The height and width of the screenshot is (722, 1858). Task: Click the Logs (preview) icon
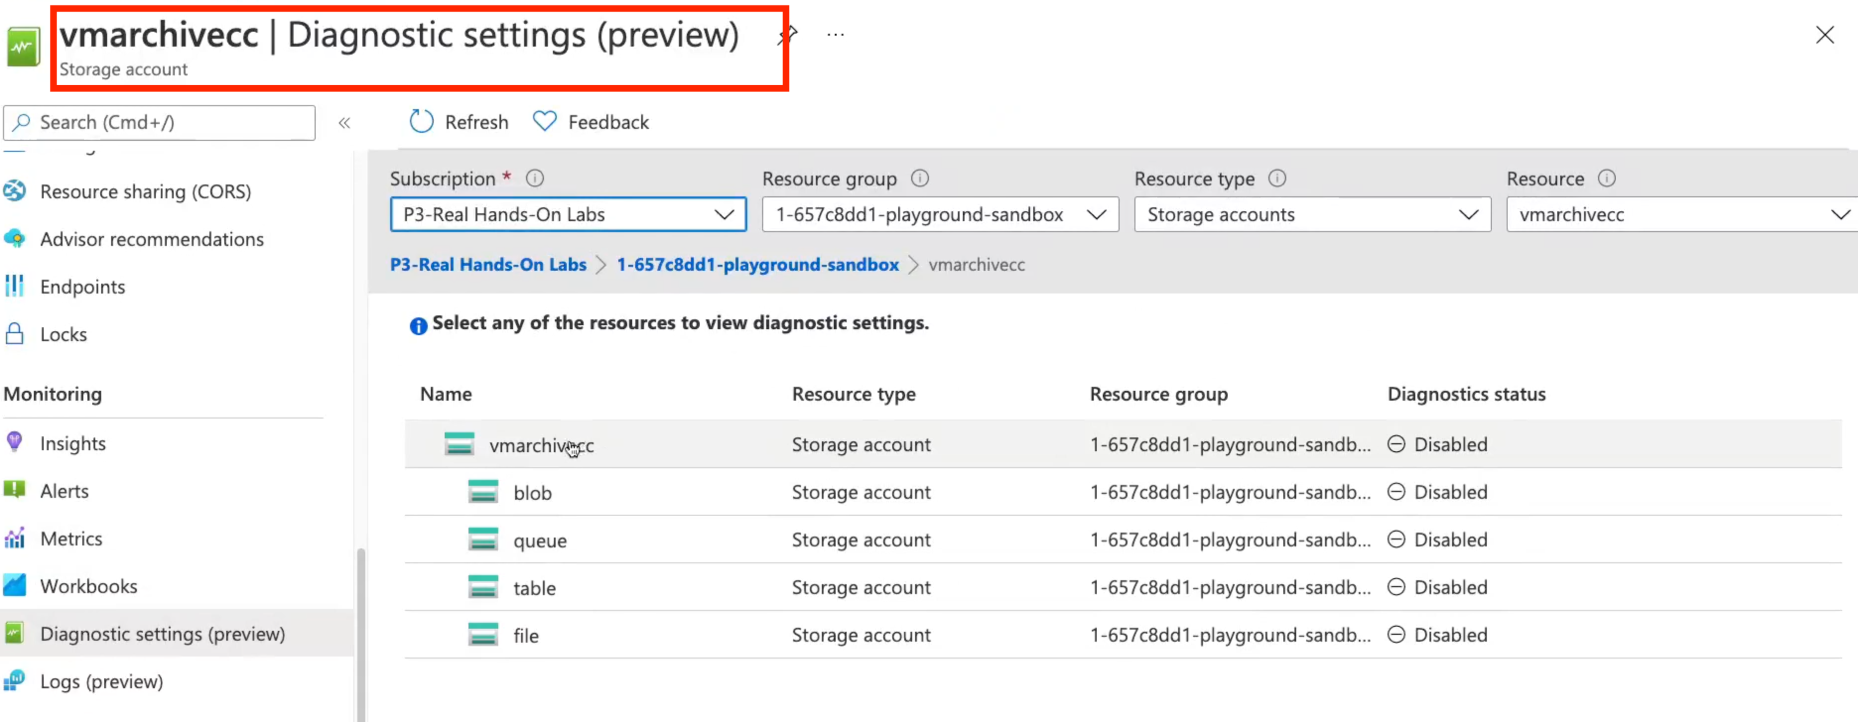(14, 680)
